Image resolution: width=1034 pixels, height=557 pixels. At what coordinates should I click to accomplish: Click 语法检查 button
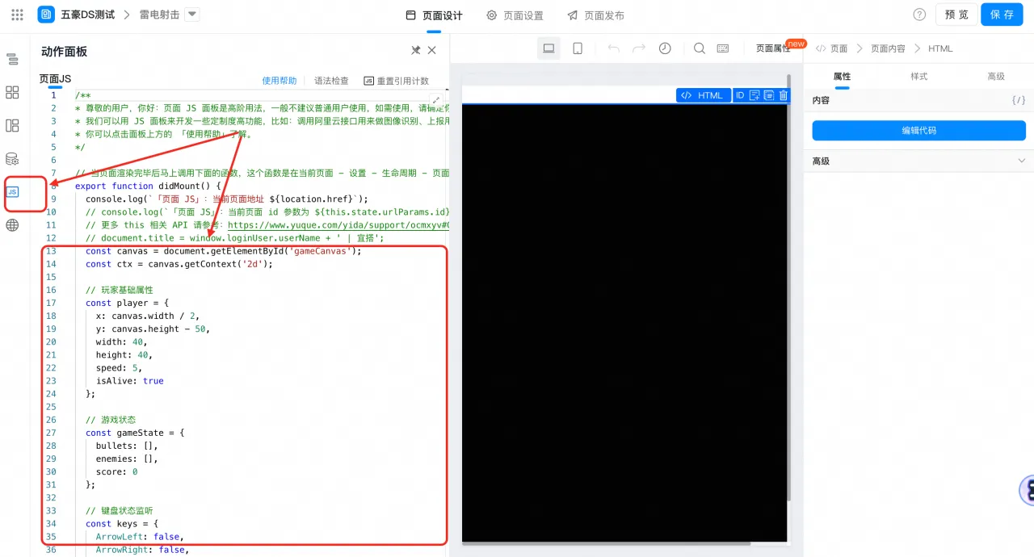pos(331,81)
